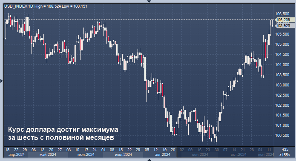This screenshot has width=296, height=161.
Task: Click the 104,500 price axis label
Action: (282, 55)
